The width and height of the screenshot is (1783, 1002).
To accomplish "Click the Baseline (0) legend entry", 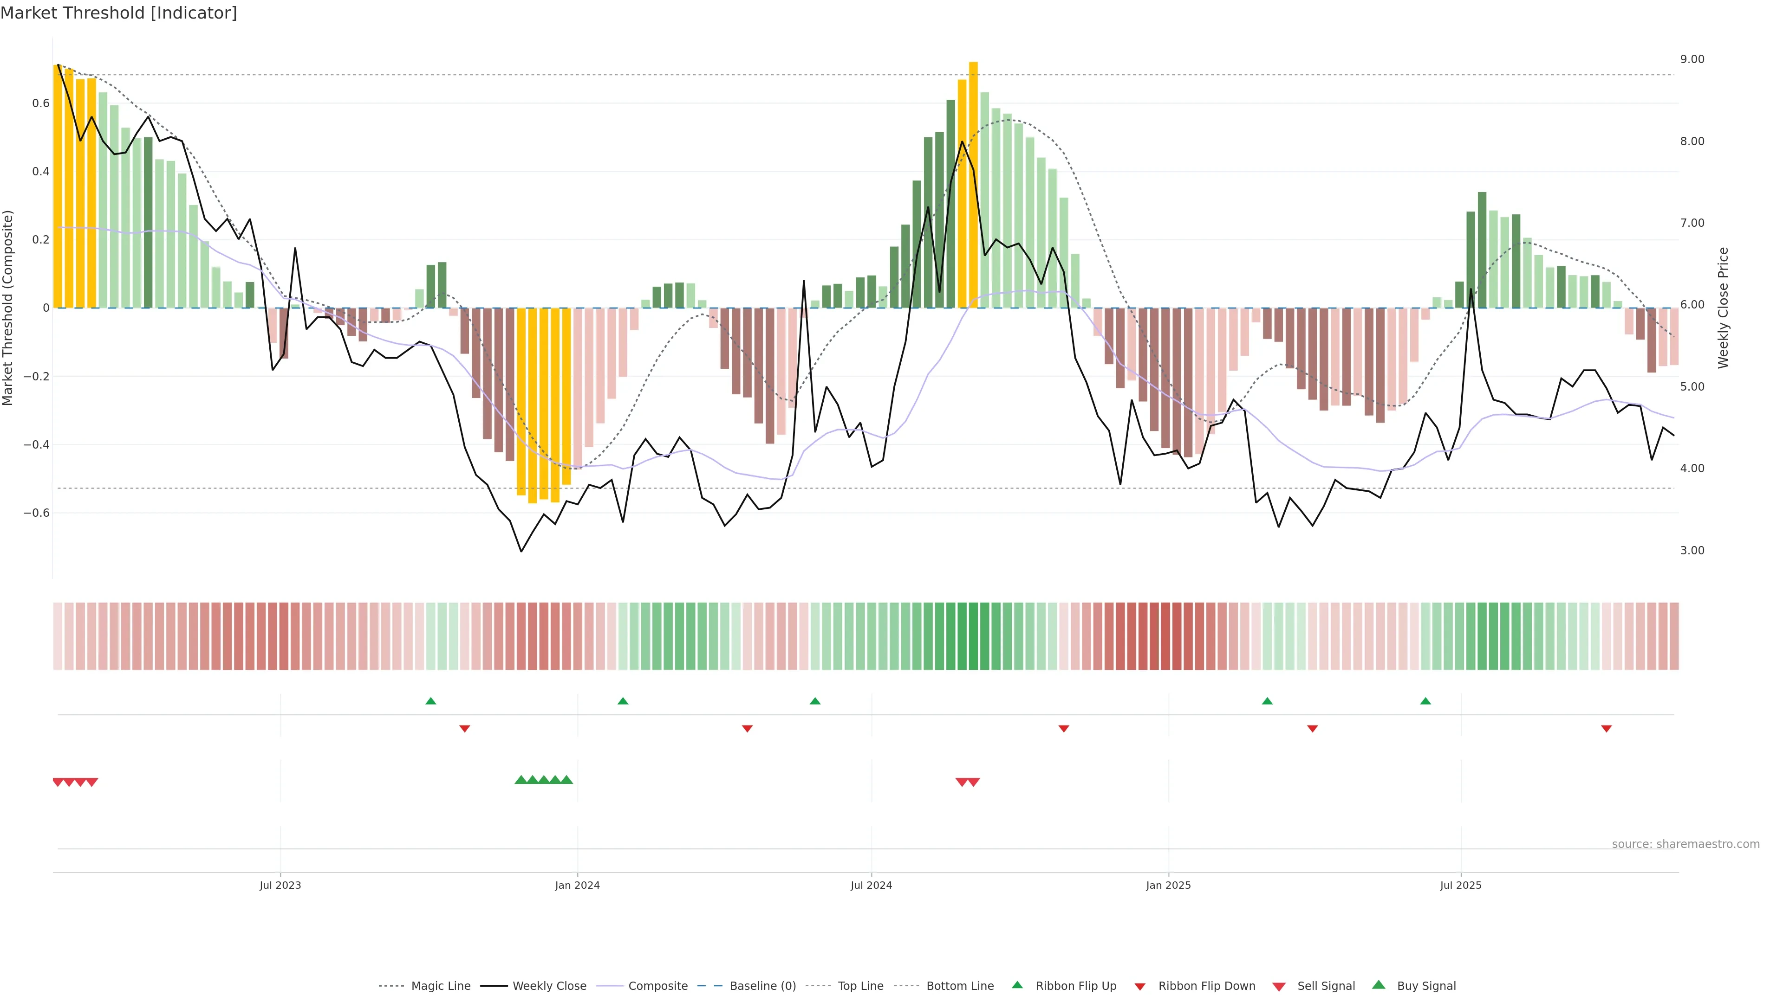I will tap(762, 985).
